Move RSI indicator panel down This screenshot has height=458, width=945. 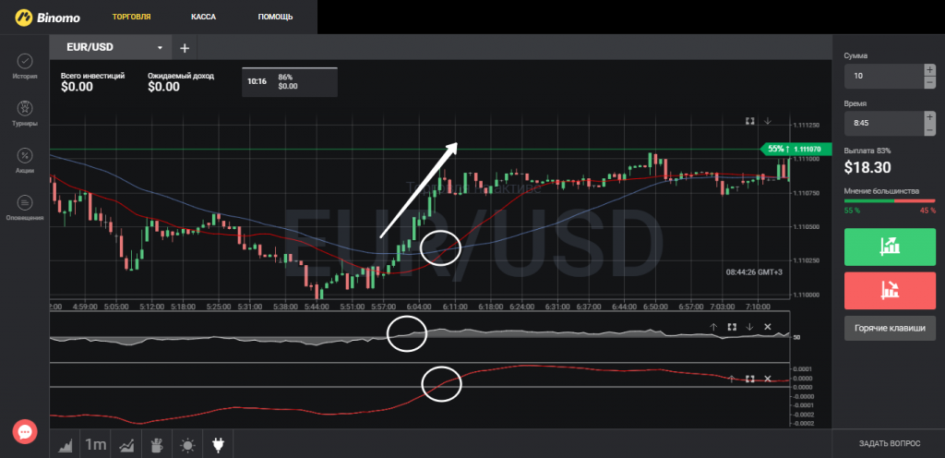click(749, 327)
